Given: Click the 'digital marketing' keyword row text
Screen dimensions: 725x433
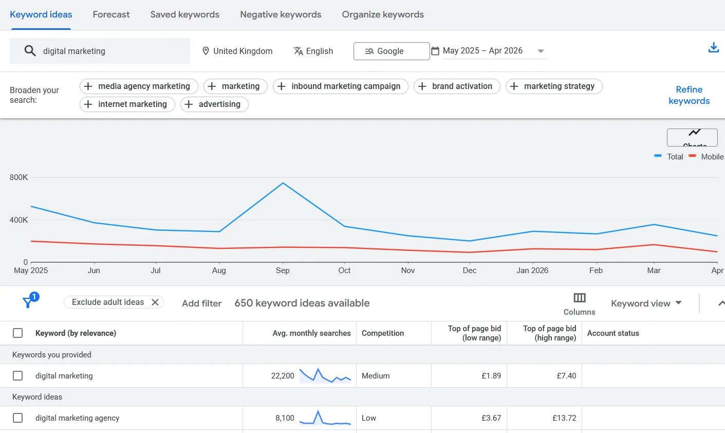Looking at the screenshot, I should tap(64, 376).
